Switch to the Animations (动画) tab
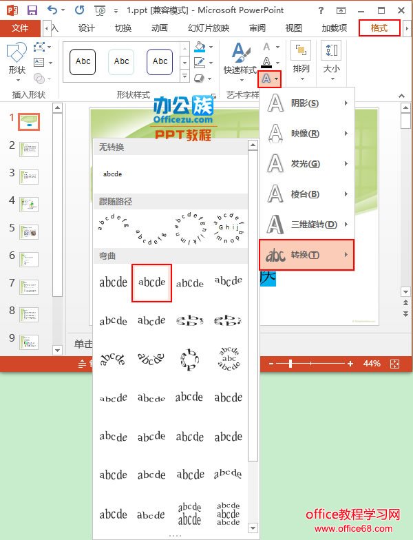413x540 pixels. [x=160, y=28]
